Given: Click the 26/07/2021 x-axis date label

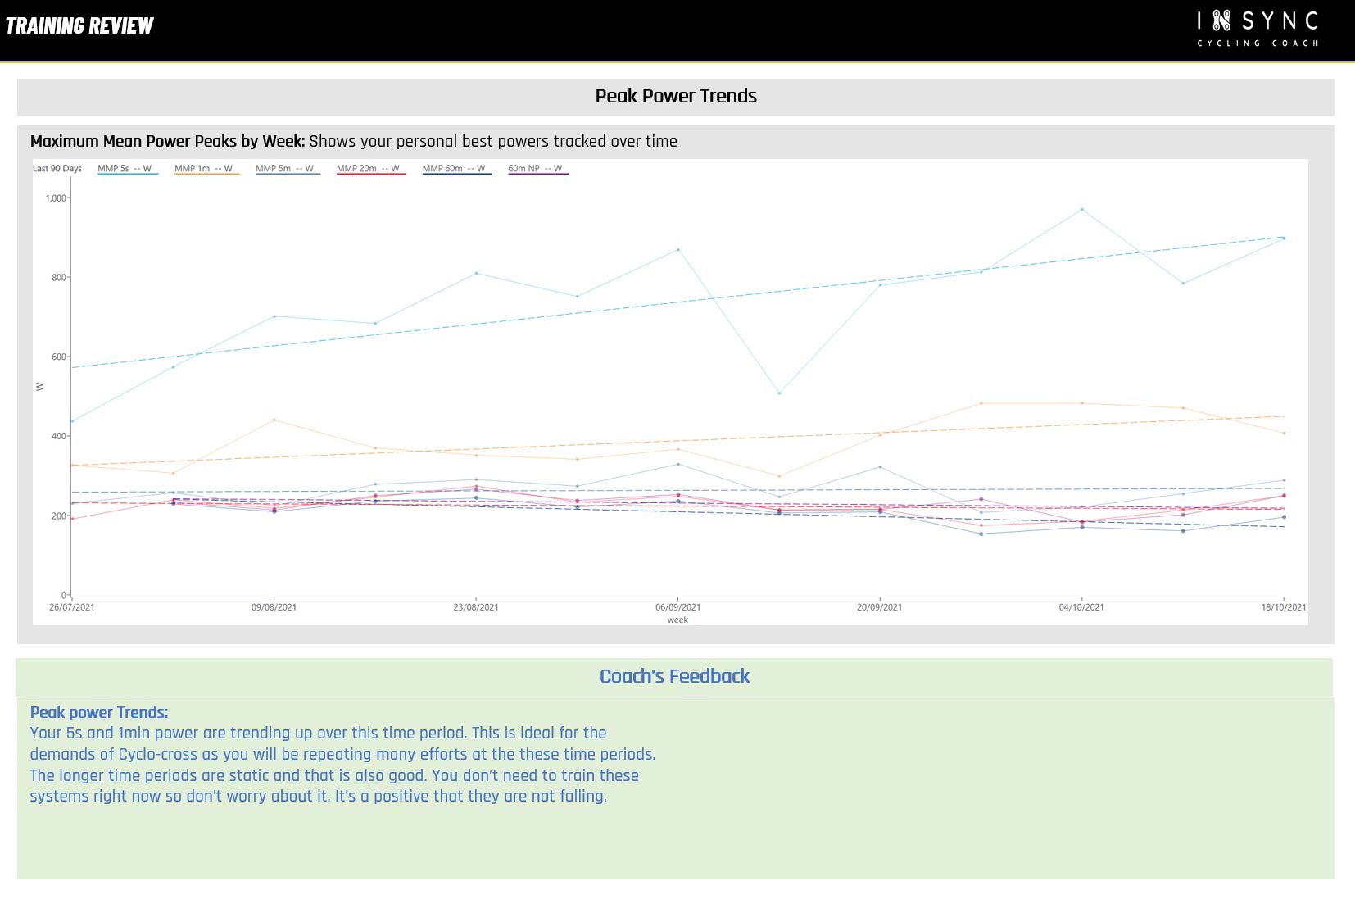Looking at the screenshot, I should point(72,607).
